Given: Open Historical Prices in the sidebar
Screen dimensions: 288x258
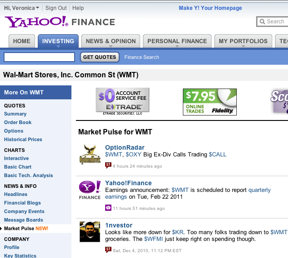Looking at the screenshot, I should 23,140.
